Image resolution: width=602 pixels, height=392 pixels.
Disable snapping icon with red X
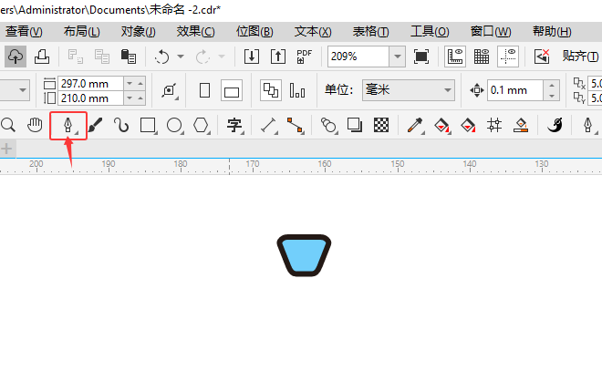coord(542,57)
